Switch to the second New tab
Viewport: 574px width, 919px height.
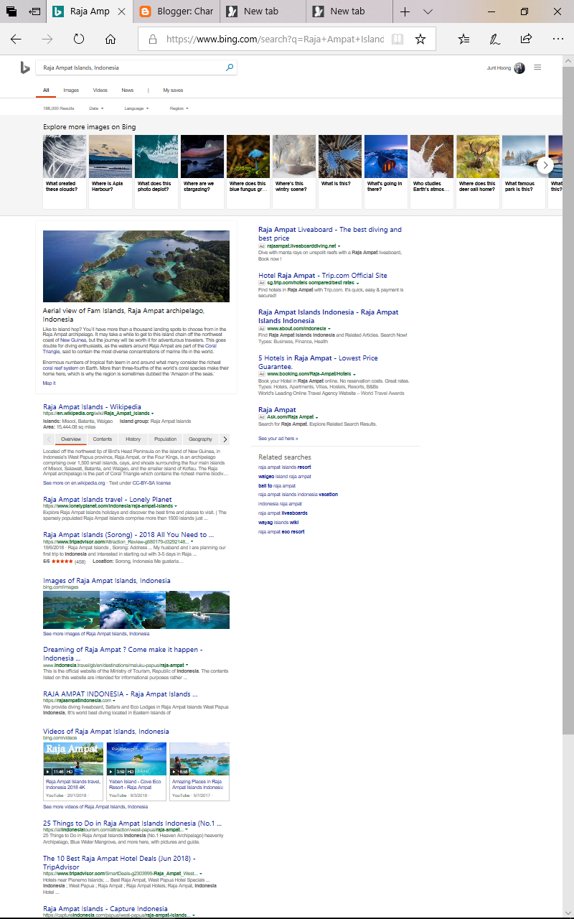[x=348, y=11]
